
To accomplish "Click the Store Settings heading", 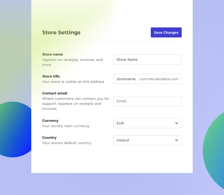I will pos(61,33).
